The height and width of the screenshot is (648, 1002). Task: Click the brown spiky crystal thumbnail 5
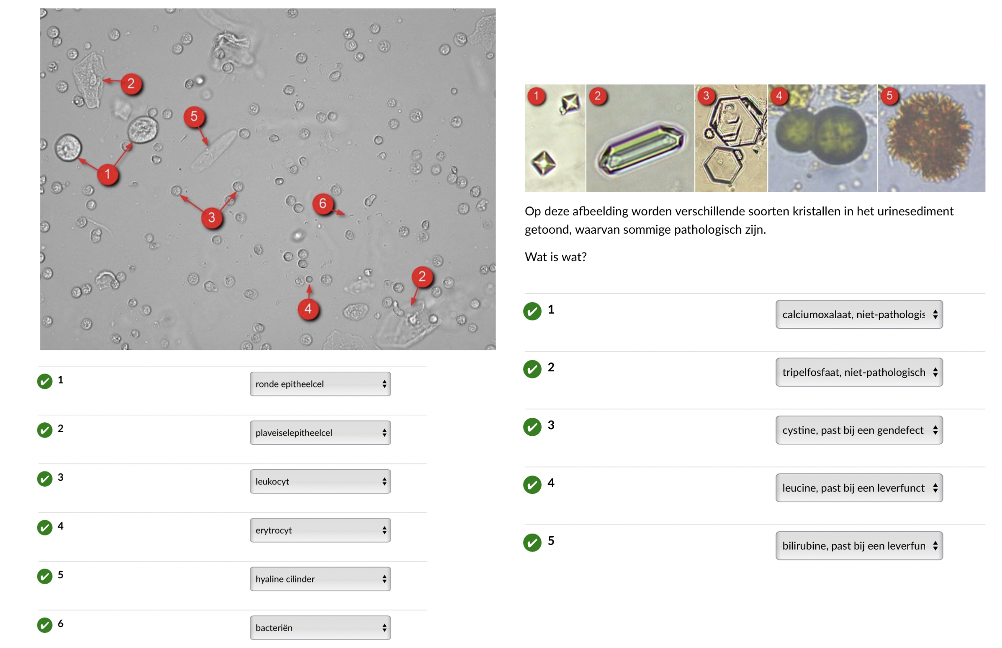(x=931, y=139)
